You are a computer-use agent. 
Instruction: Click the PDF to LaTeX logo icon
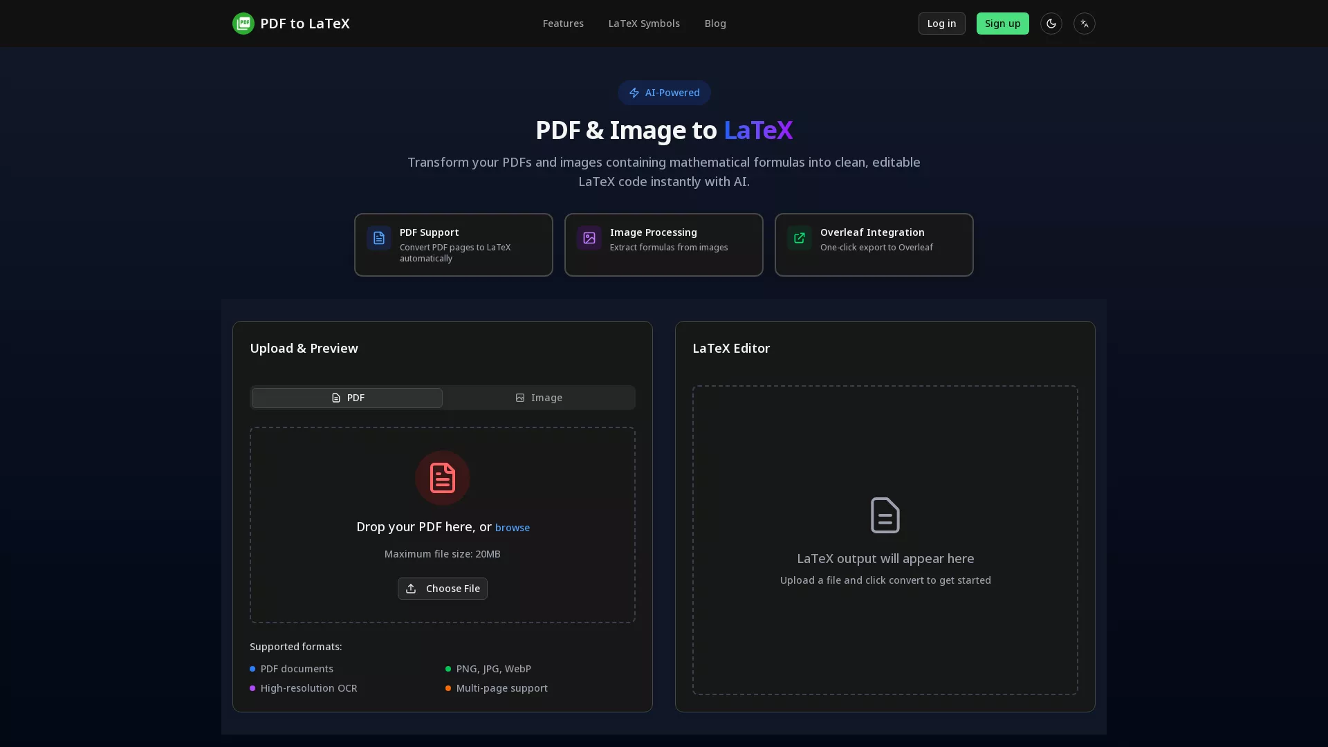point(243,23)
